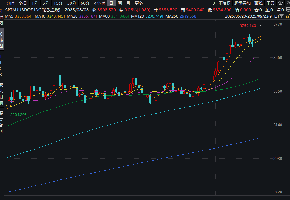Expand the 更多 timeframe options
Image resolution: width=290 pixels, height=200 pixels.
point(139,3)
